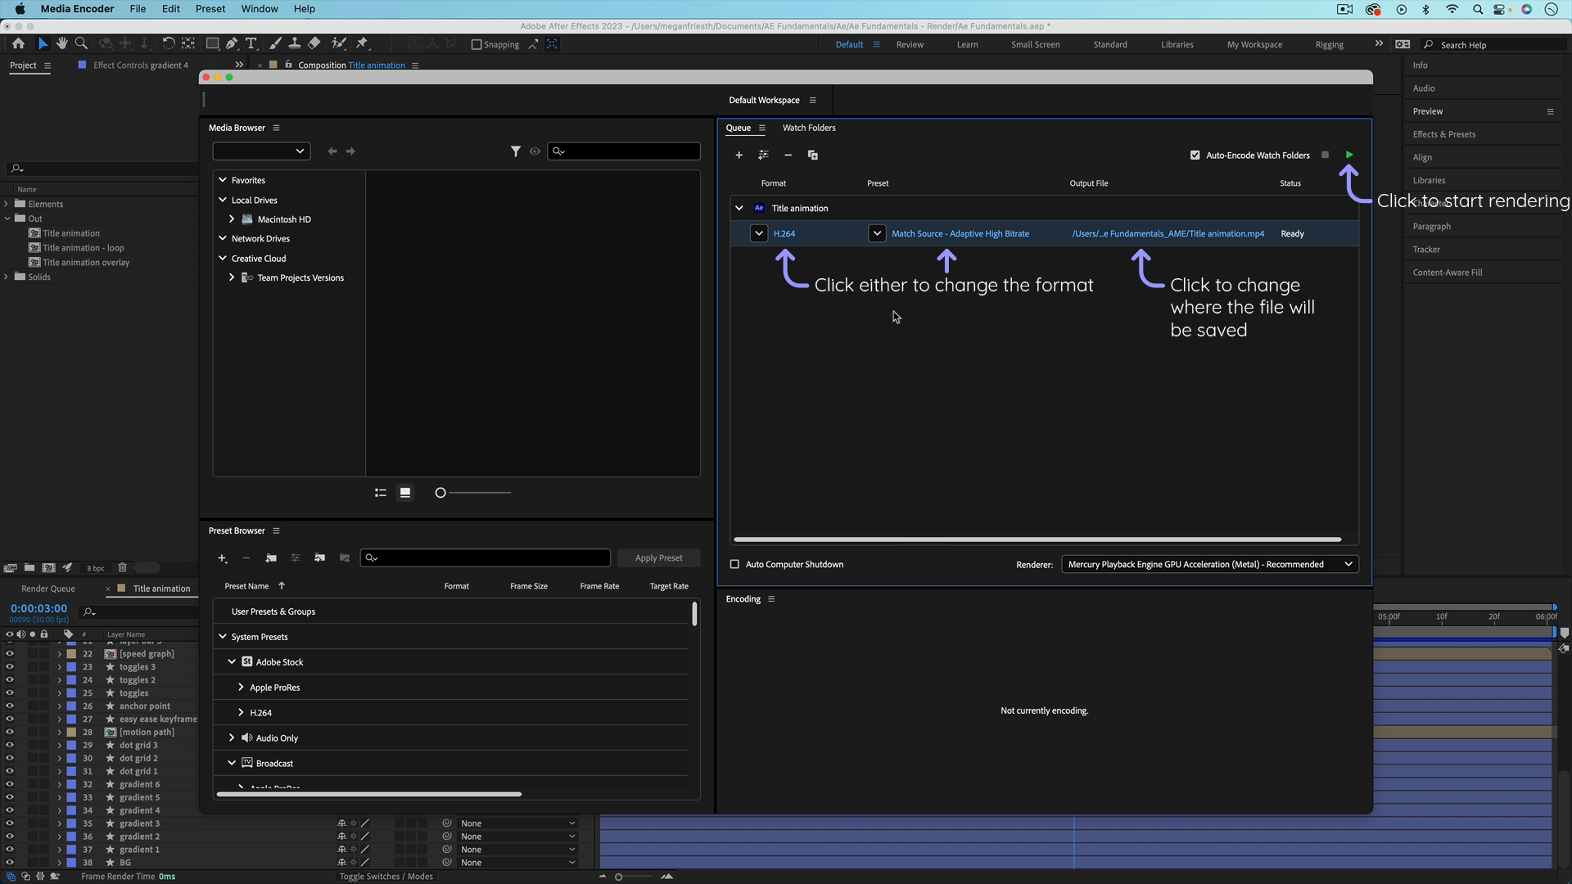Image resolution: width=1572 pixels, height=884 pixels.
Task: Select the Hand tool in the toolbar
Action: (62, 43)
